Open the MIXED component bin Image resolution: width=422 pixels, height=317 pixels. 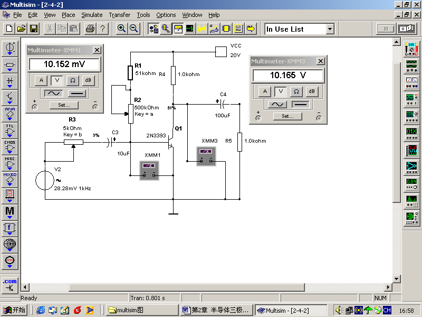[10, 180]
